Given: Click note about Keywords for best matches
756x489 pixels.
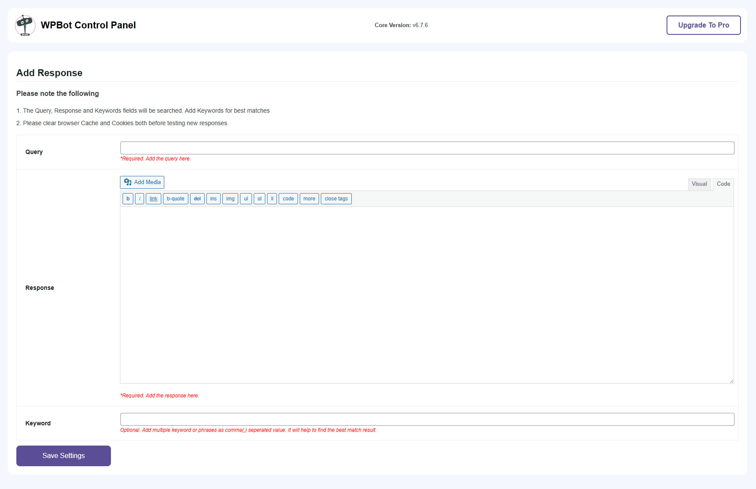Looking at the screenshot, I should coord(143,111).
